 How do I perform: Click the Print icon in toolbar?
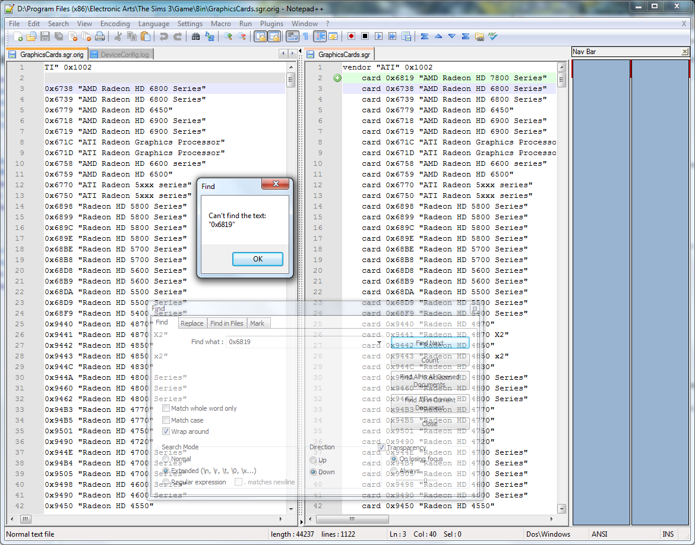tap(100, 36)
